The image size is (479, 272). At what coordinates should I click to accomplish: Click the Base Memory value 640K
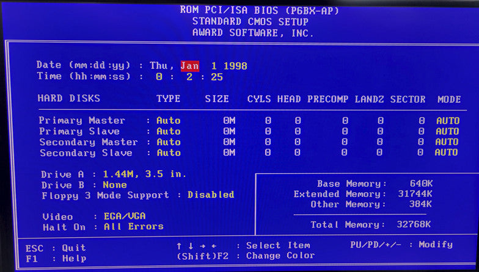[422, 184]
